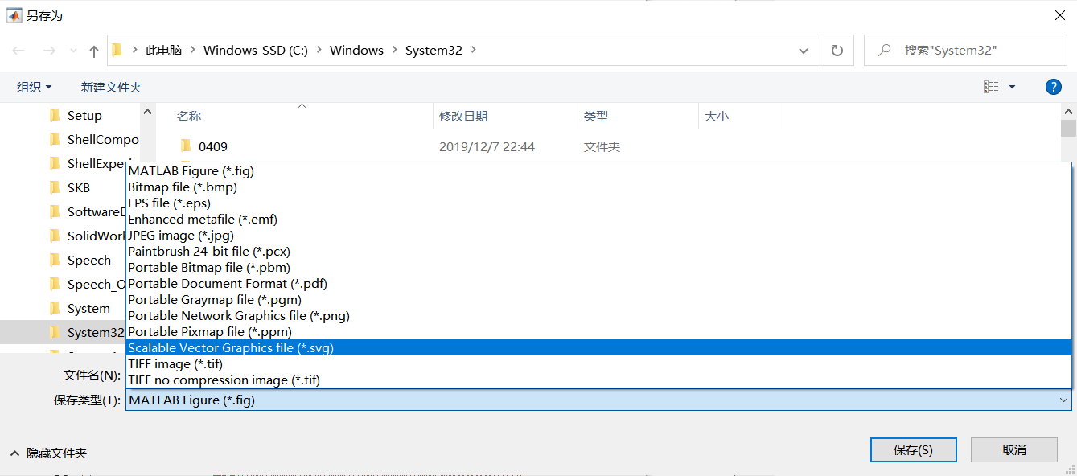Screen dimensions: 1077x476
Task: Expand chevron after Windows-SSD (C:) breadcrumb
Action: (x=319, y=50)
